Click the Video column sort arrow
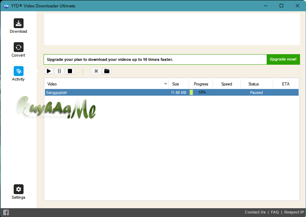 [x=165, y=84]
